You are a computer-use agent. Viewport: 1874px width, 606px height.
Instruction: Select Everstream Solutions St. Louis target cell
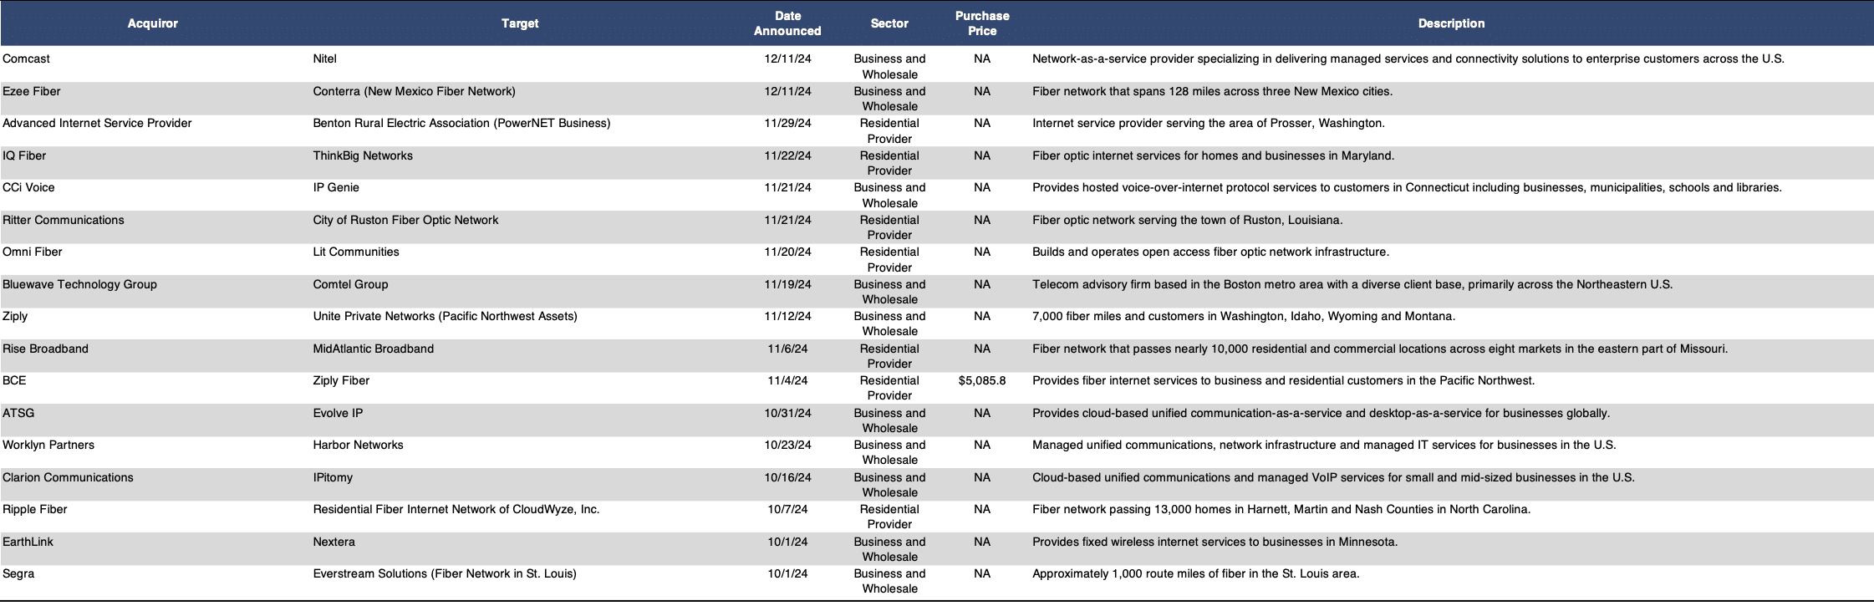(x=445, y=573)
